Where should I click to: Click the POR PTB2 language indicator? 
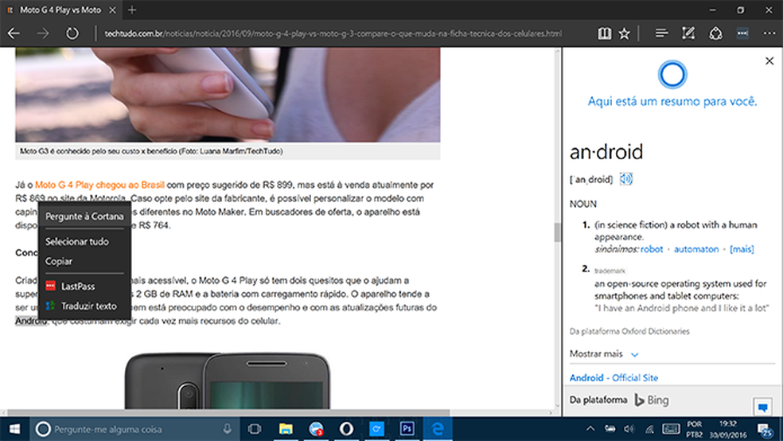695,429
